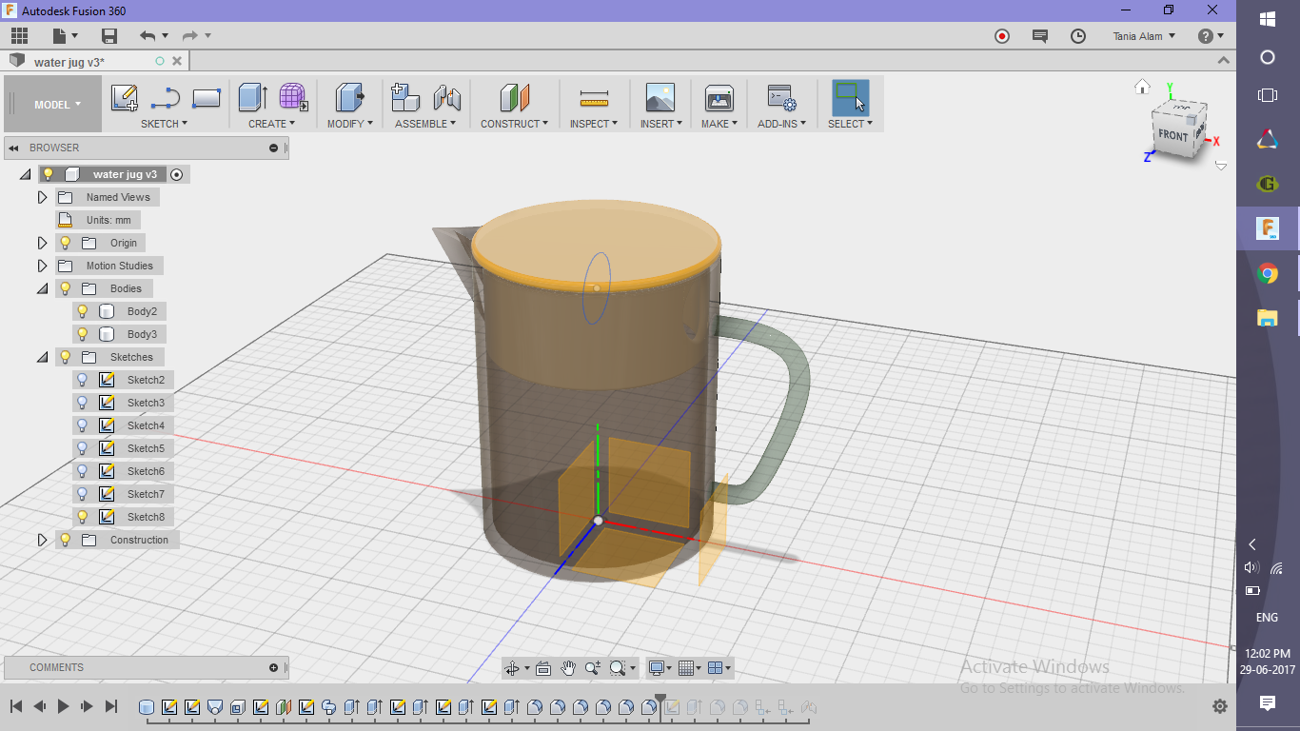Select the Pan hand tool
The height and width of the screenshot is (731, 1300).
pos(568,668)
